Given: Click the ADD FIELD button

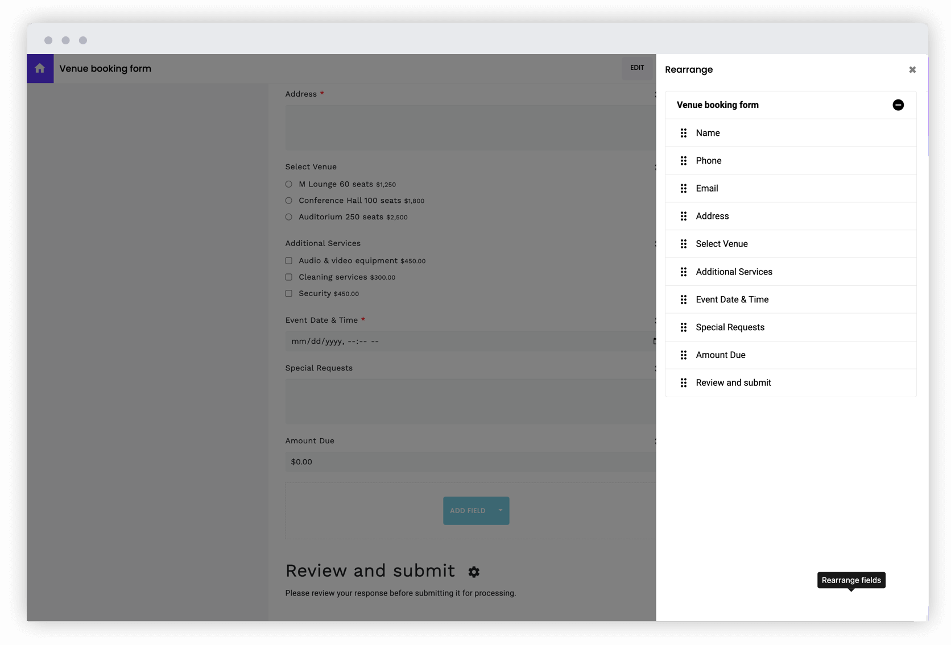Looking at the screenshot, I should 468,510.
